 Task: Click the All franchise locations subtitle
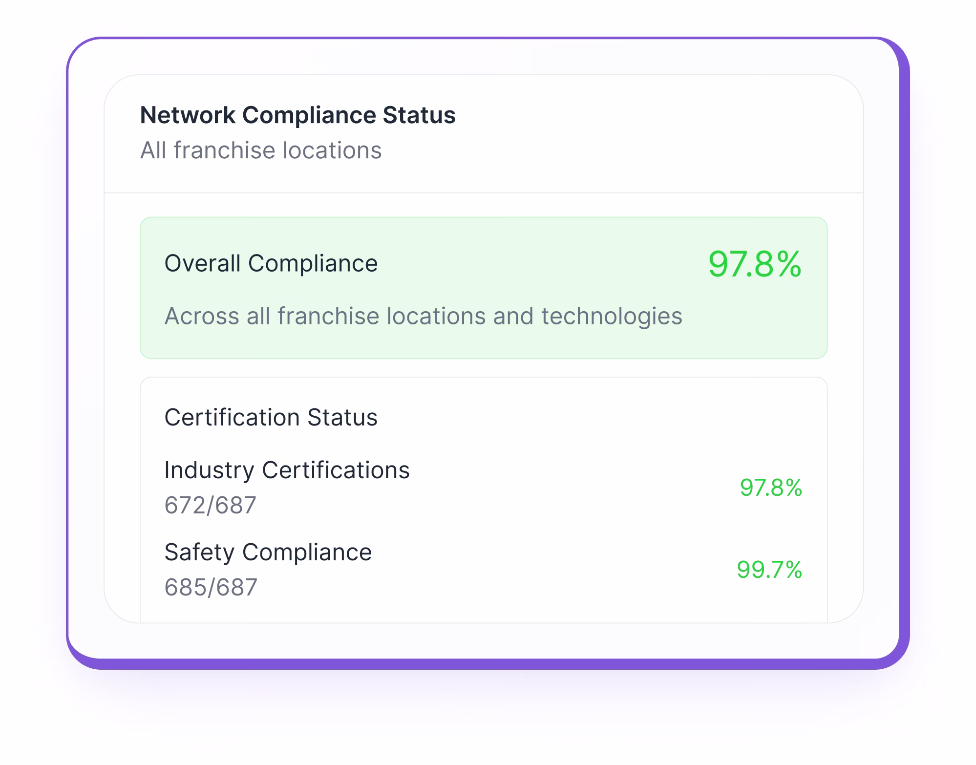(260, 150)
